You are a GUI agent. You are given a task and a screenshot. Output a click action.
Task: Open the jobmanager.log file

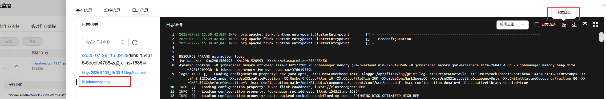pyautogui.click(x=98, y=82)
